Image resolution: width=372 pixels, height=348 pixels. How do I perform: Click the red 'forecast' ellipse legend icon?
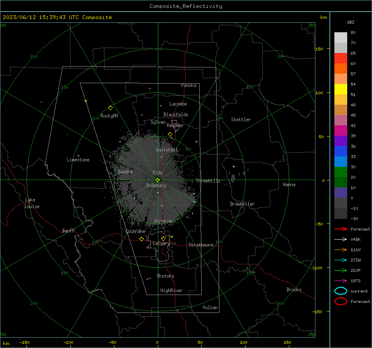point(341,301)
